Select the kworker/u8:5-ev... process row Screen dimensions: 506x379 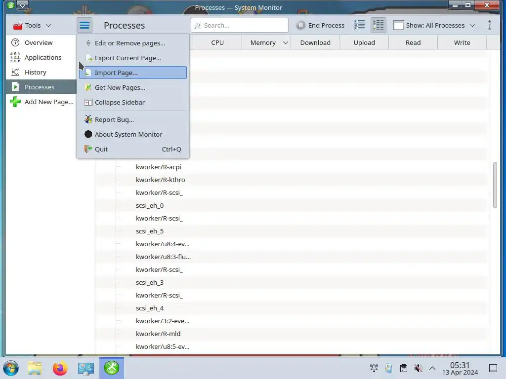click(291, 347)
